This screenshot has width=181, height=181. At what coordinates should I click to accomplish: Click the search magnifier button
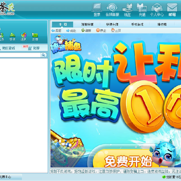(44, 55)
